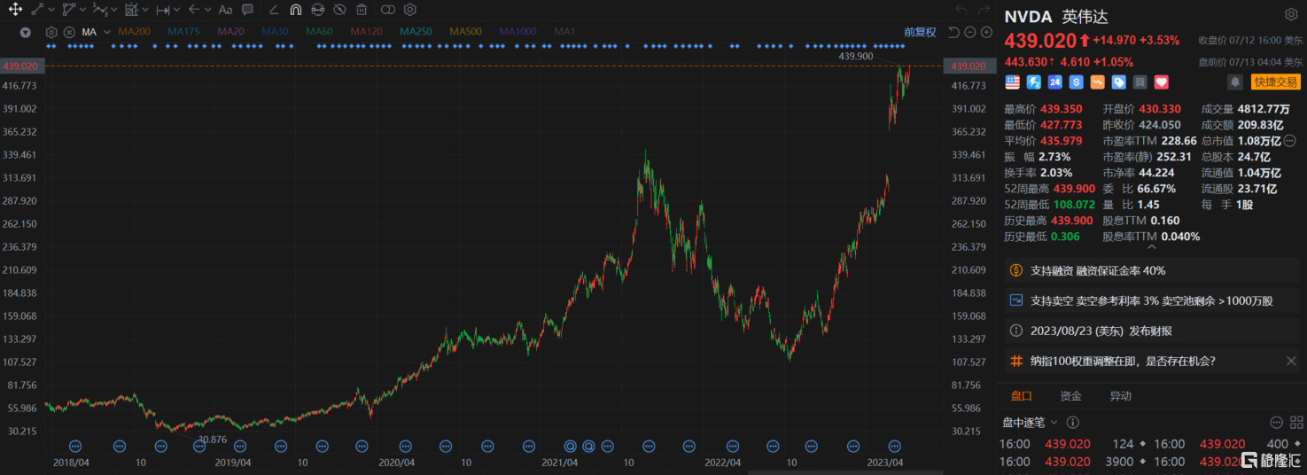Click the gray notes icon

click(x=1140, y=82)
